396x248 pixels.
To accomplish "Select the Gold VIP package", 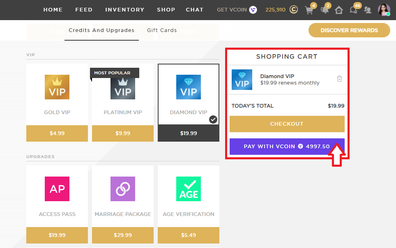I will (57, 99).
